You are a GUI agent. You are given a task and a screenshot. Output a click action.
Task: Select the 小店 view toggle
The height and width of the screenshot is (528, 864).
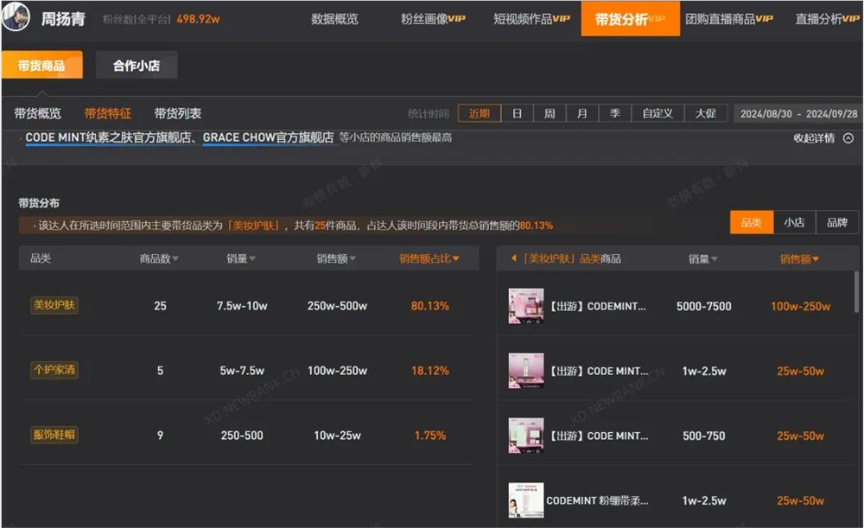click(x=794, y=222)
